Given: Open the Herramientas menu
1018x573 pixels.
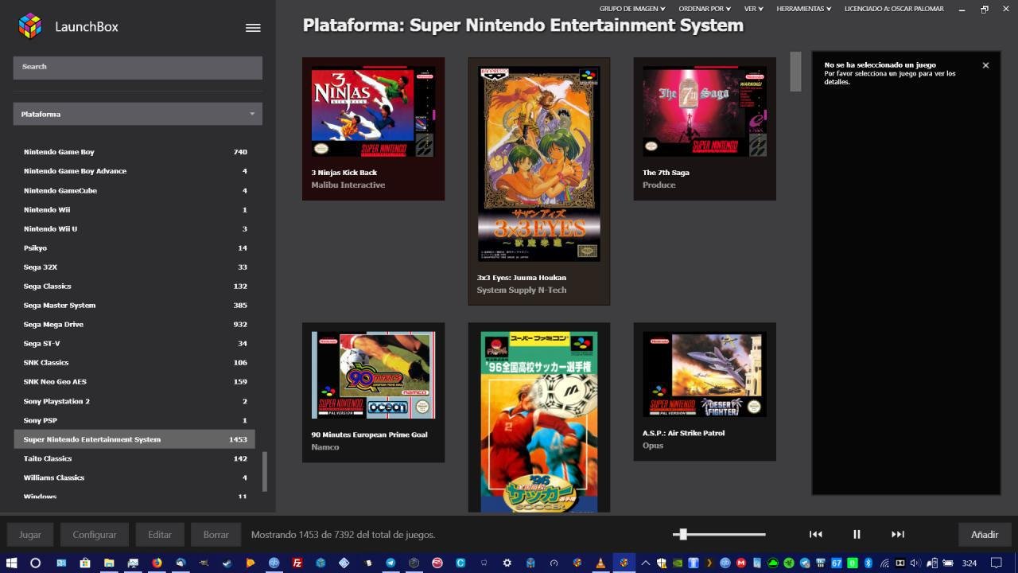Looking at the screenshot, I should pos(803,9).
